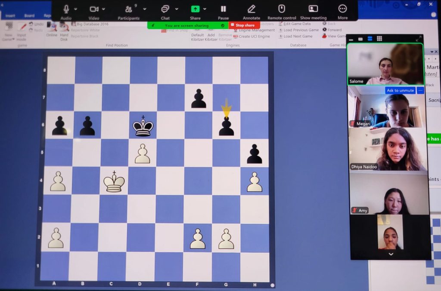Show more participants with down chevron

(391, 254)
